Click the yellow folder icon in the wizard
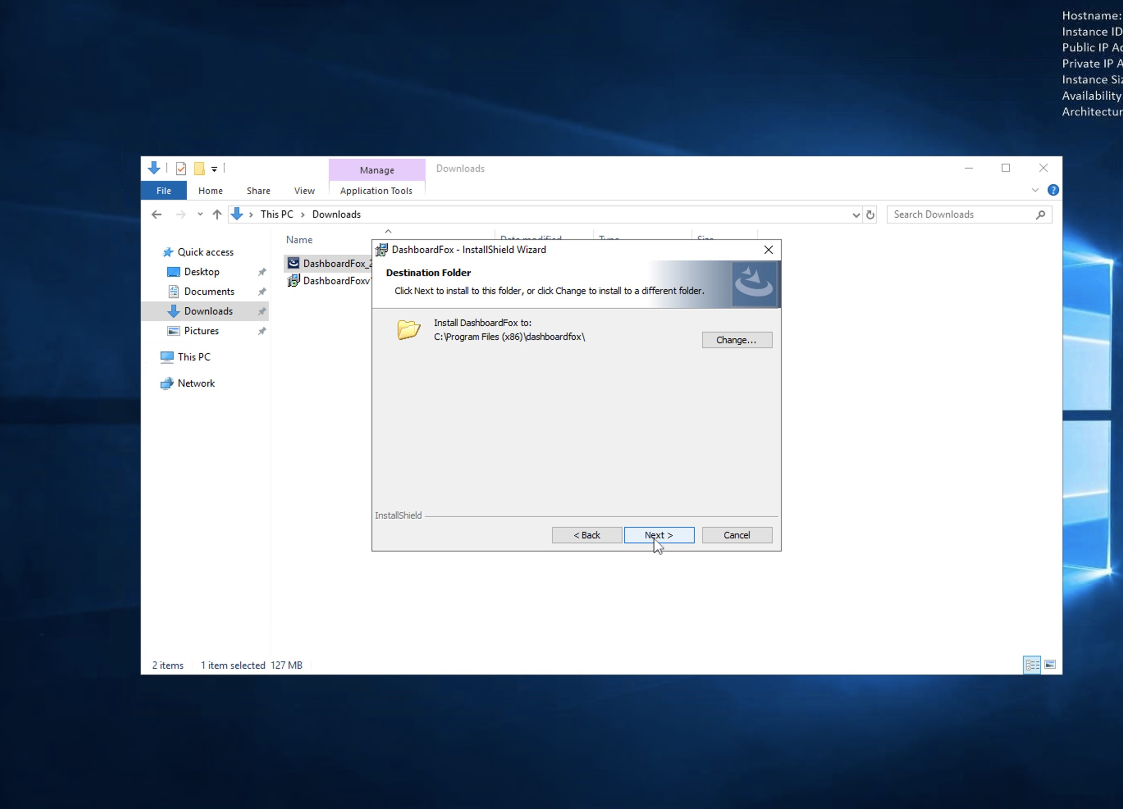The width and height of the screenshot is (1123, 809). [x=409, y=329]
